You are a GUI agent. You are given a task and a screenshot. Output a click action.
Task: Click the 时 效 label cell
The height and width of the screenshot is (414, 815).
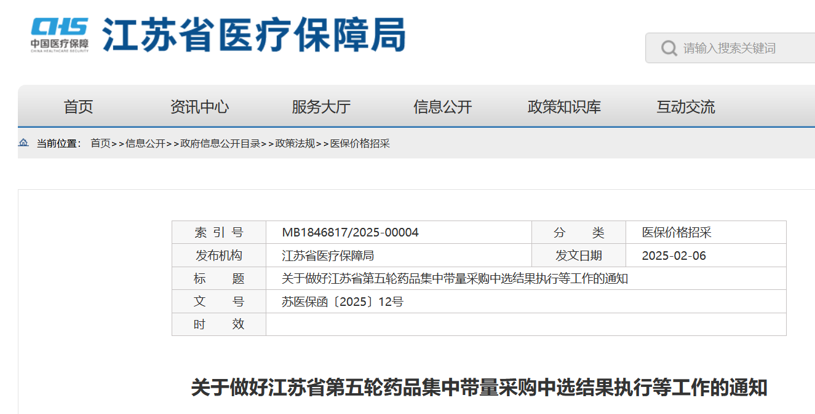pos(219,324)
